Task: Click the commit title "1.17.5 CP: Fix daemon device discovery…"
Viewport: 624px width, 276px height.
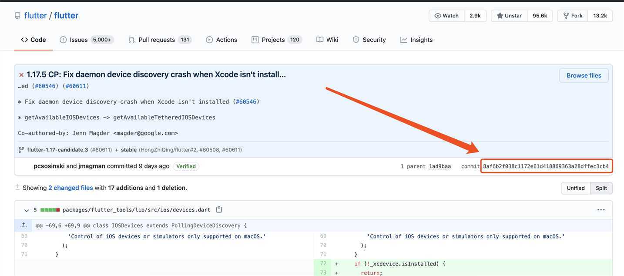Action: coord(156,74)
